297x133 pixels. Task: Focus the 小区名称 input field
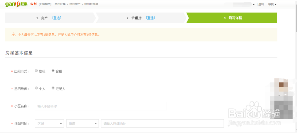point(101,106)
